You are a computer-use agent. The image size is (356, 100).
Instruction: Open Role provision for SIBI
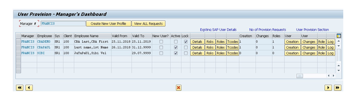pyautogui.click(x=322, y=53)
